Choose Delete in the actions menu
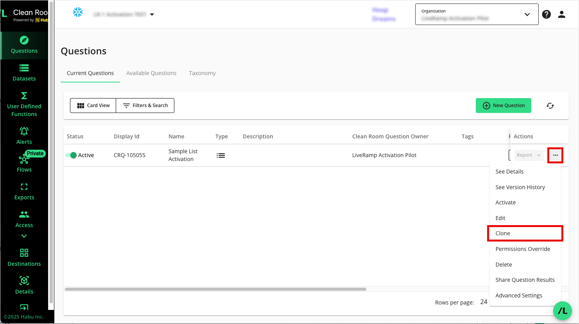This screenshot has height=324, width=579. (525, 265)
